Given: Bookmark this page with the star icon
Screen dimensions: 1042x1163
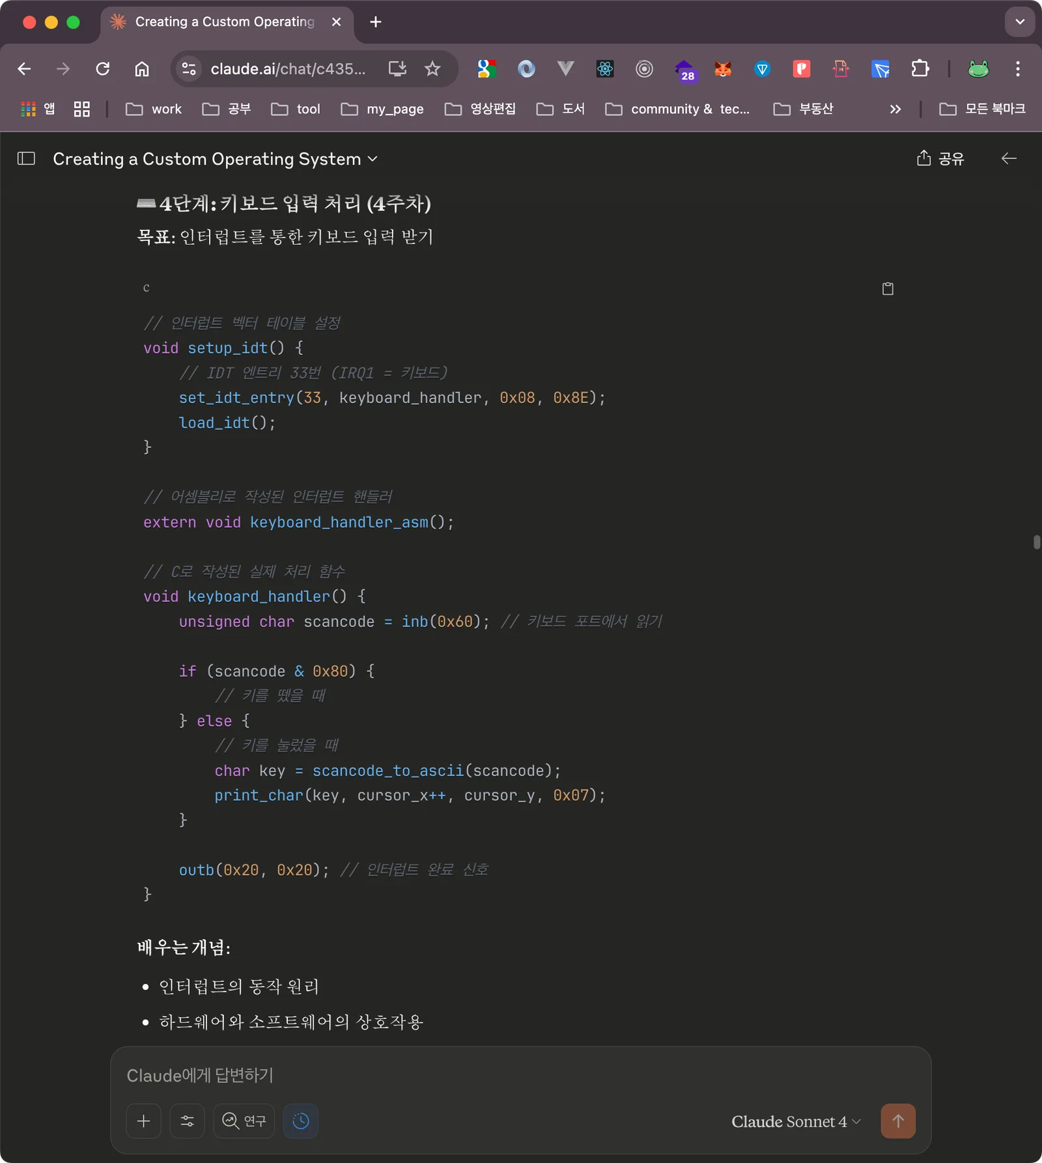Looking at the screenshot, I should click(432, 69).
